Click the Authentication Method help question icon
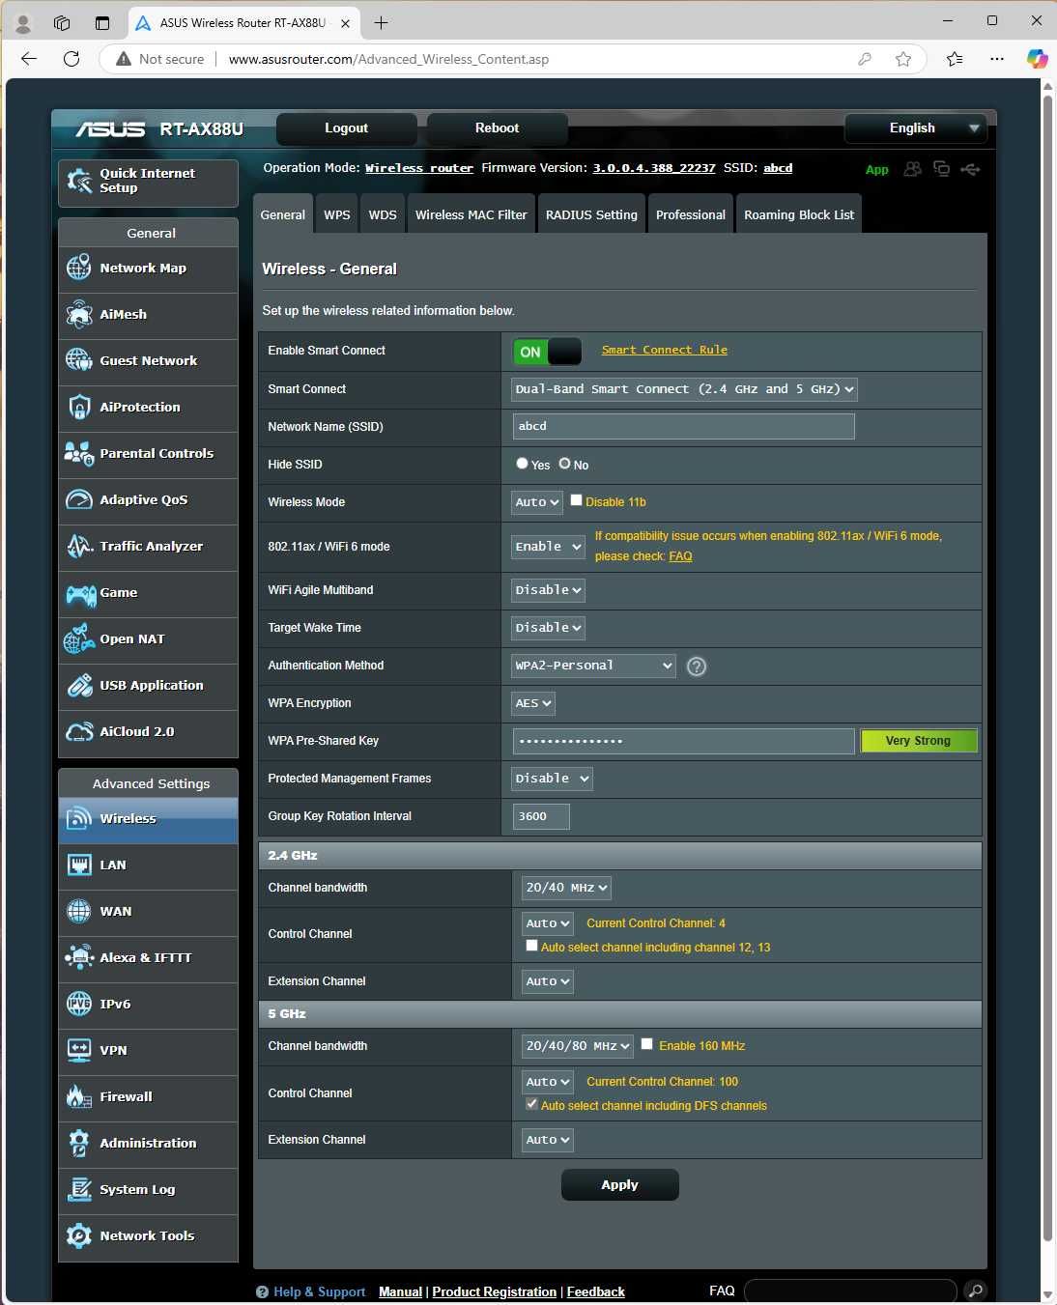This screenshot has width=1057, height=1305. tap(696, 667)
